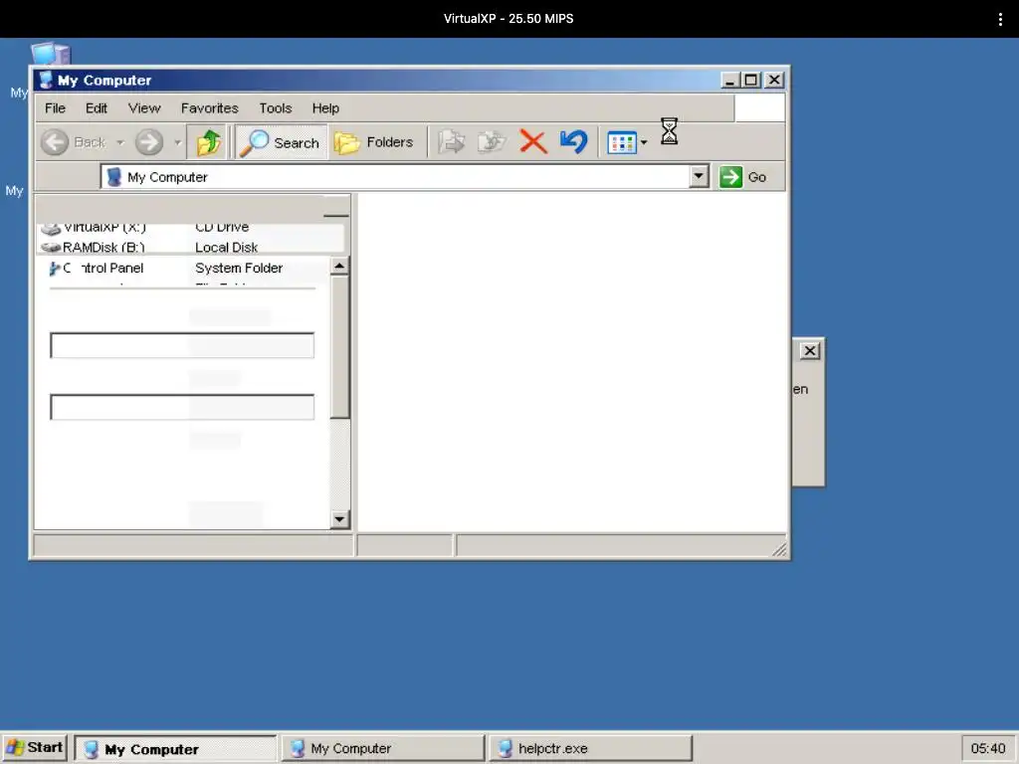Image resolution: width=1019 pixels, height=764 pixels.
Task: Toggle the Folders pane
Action: point(374,141)
